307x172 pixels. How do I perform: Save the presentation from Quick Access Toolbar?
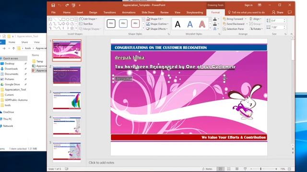pyautogui.click(x=53, y=5)
